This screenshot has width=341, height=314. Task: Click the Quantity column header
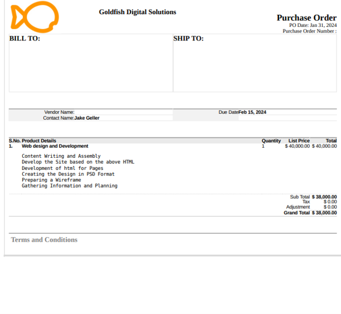pos(271,141)
